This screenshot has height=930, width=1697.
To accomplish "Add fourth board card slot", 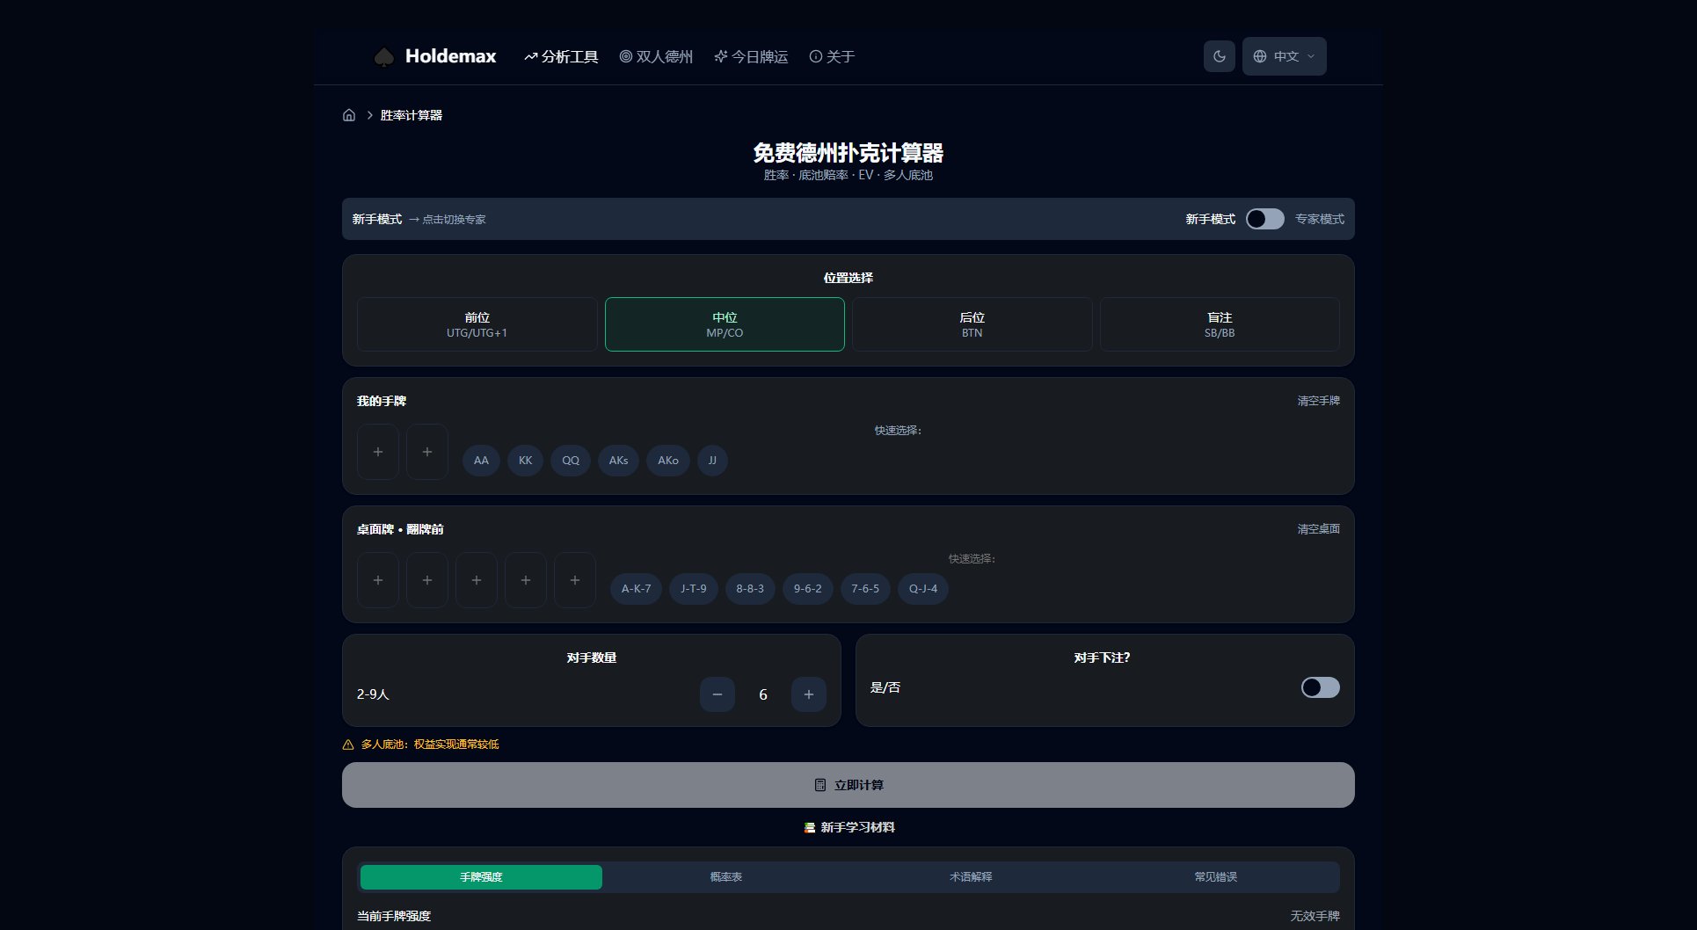I will 526,580.
